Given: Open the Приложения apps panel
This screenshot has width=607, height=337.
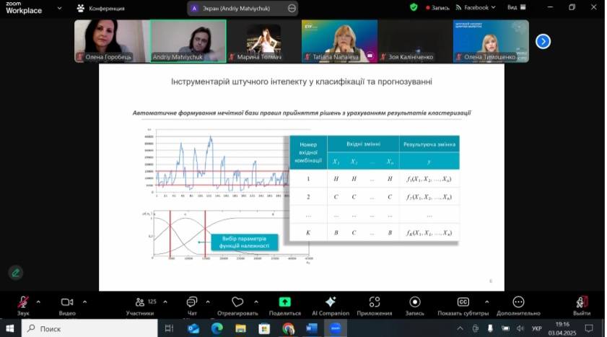Looking at the screenshot, I should [374, 302].
